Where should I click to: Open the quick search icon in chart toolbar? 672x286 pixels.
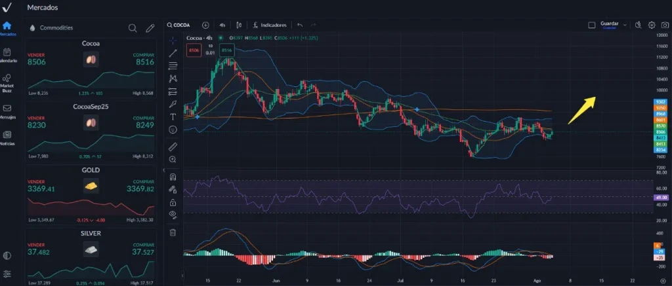(638, 26)
